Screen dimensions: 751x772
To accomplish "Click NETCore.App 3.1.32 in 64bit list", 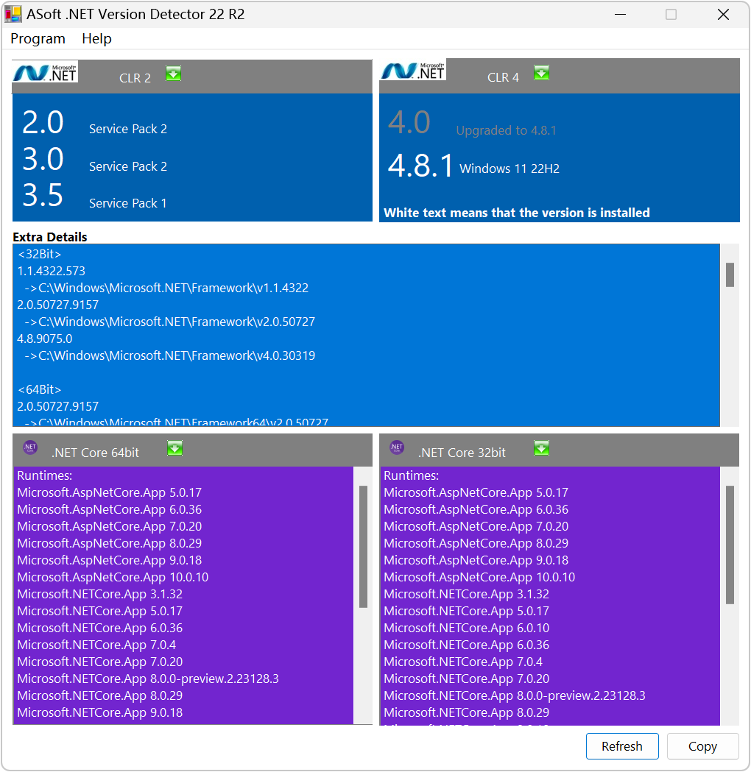I will coord(100,594).
